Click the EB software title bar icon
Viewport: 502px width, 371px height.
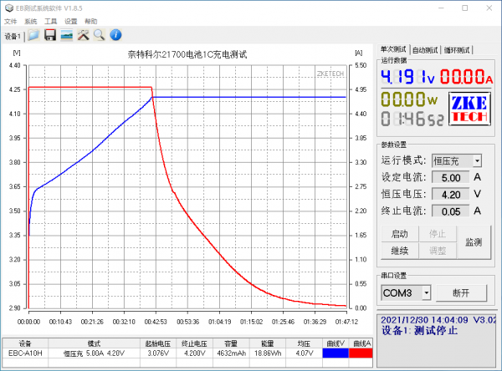[8, 7]
